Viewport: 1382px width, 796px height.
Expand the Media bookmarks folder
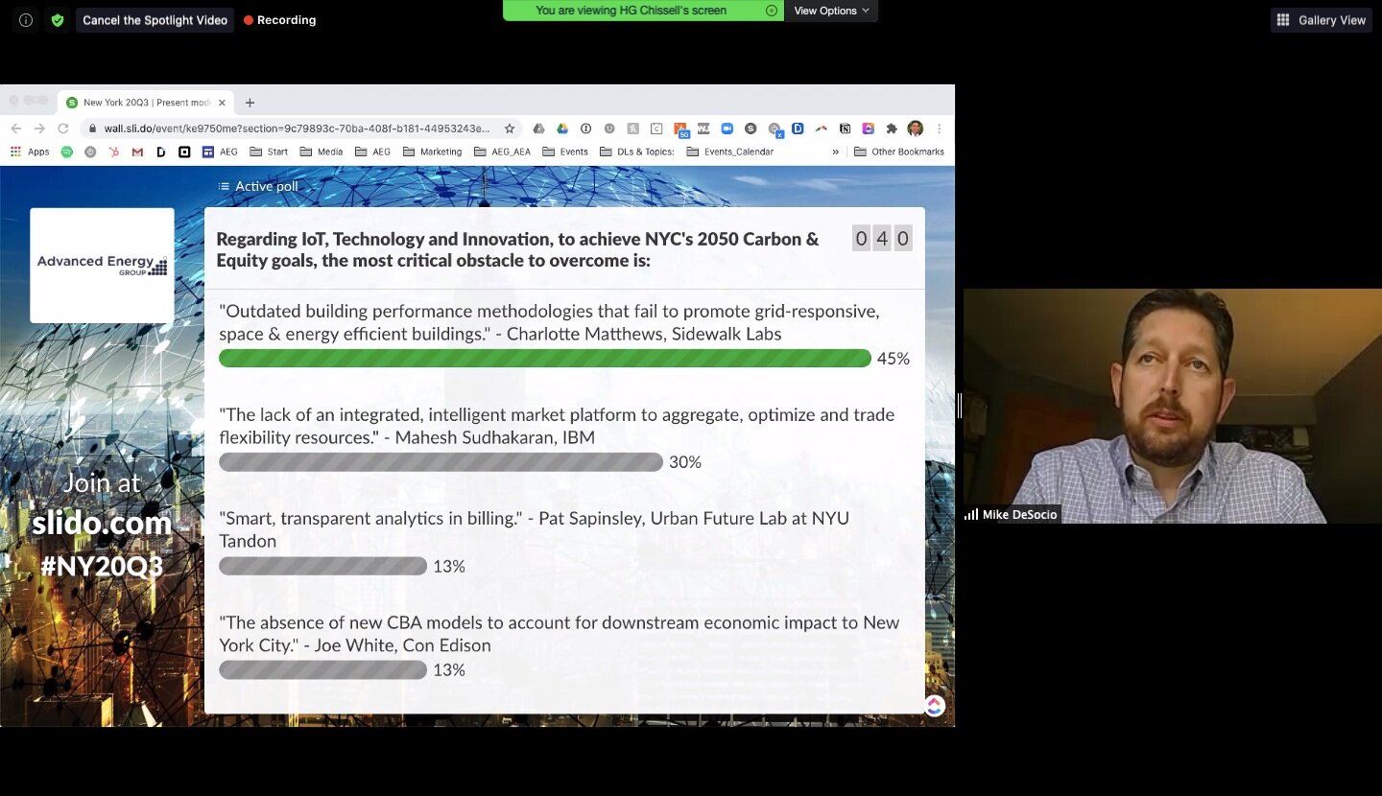pos(322,152)
